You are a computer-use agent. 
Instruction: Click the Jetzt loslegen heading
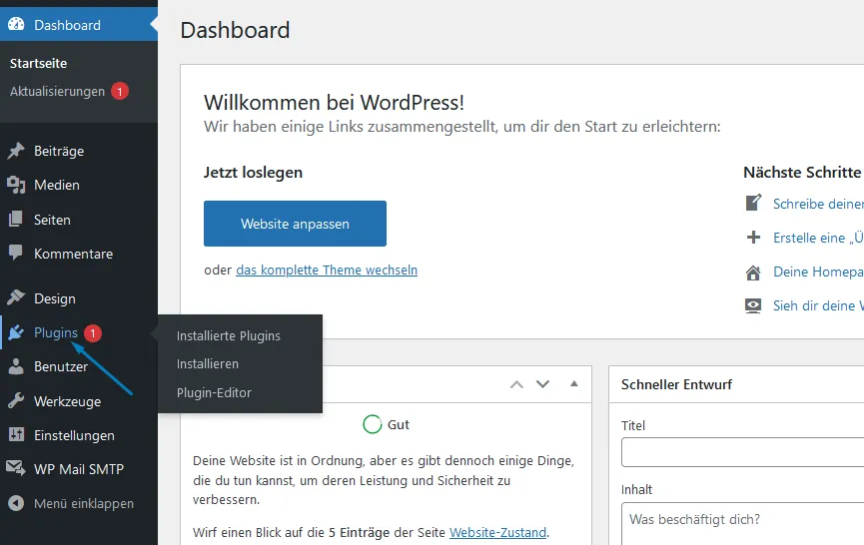pyautogui.click(x=253, y=173)
